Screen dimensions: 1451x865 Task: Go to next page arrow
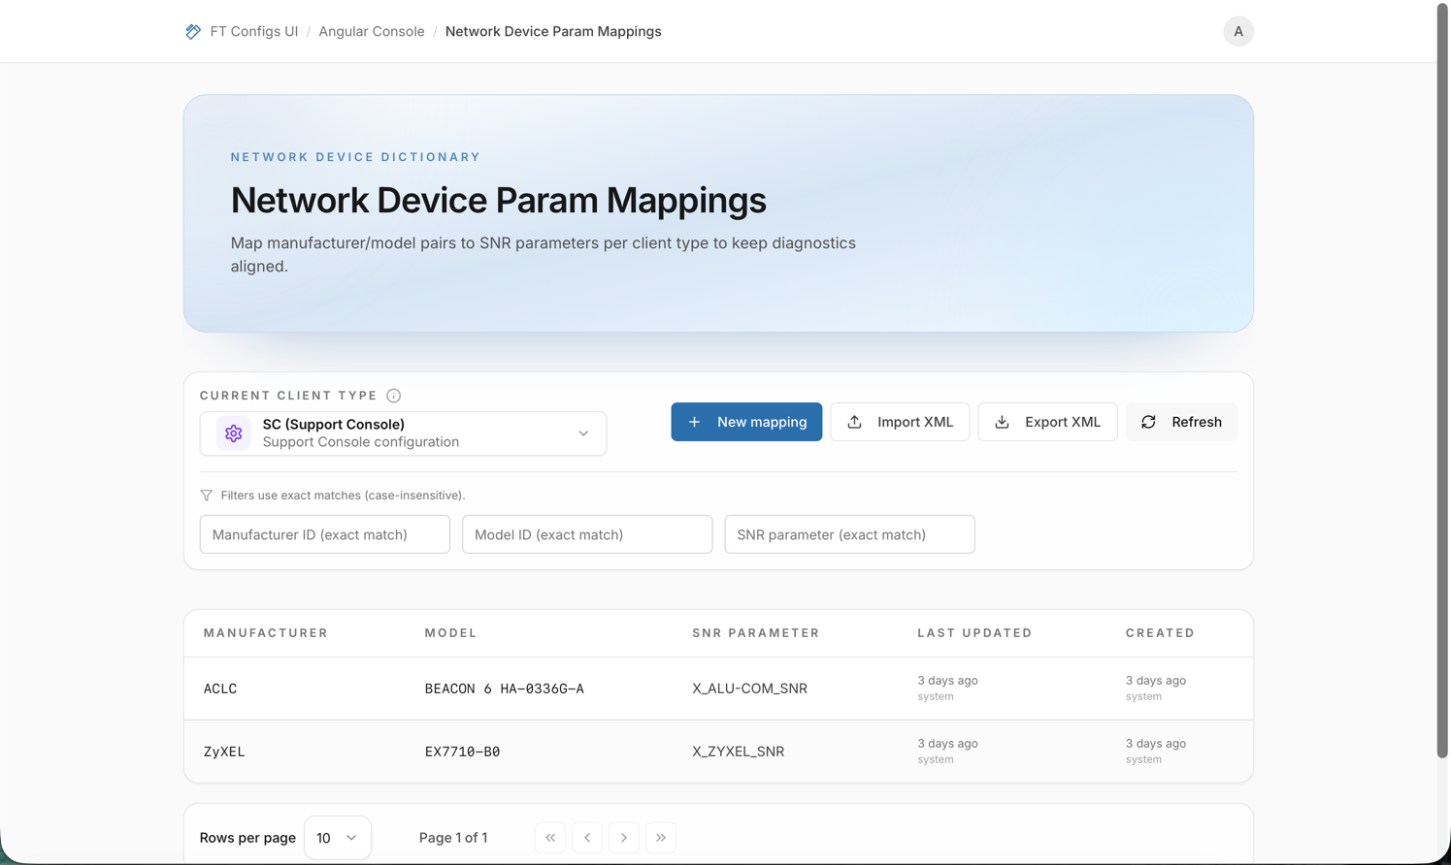(x=624, y=838)
